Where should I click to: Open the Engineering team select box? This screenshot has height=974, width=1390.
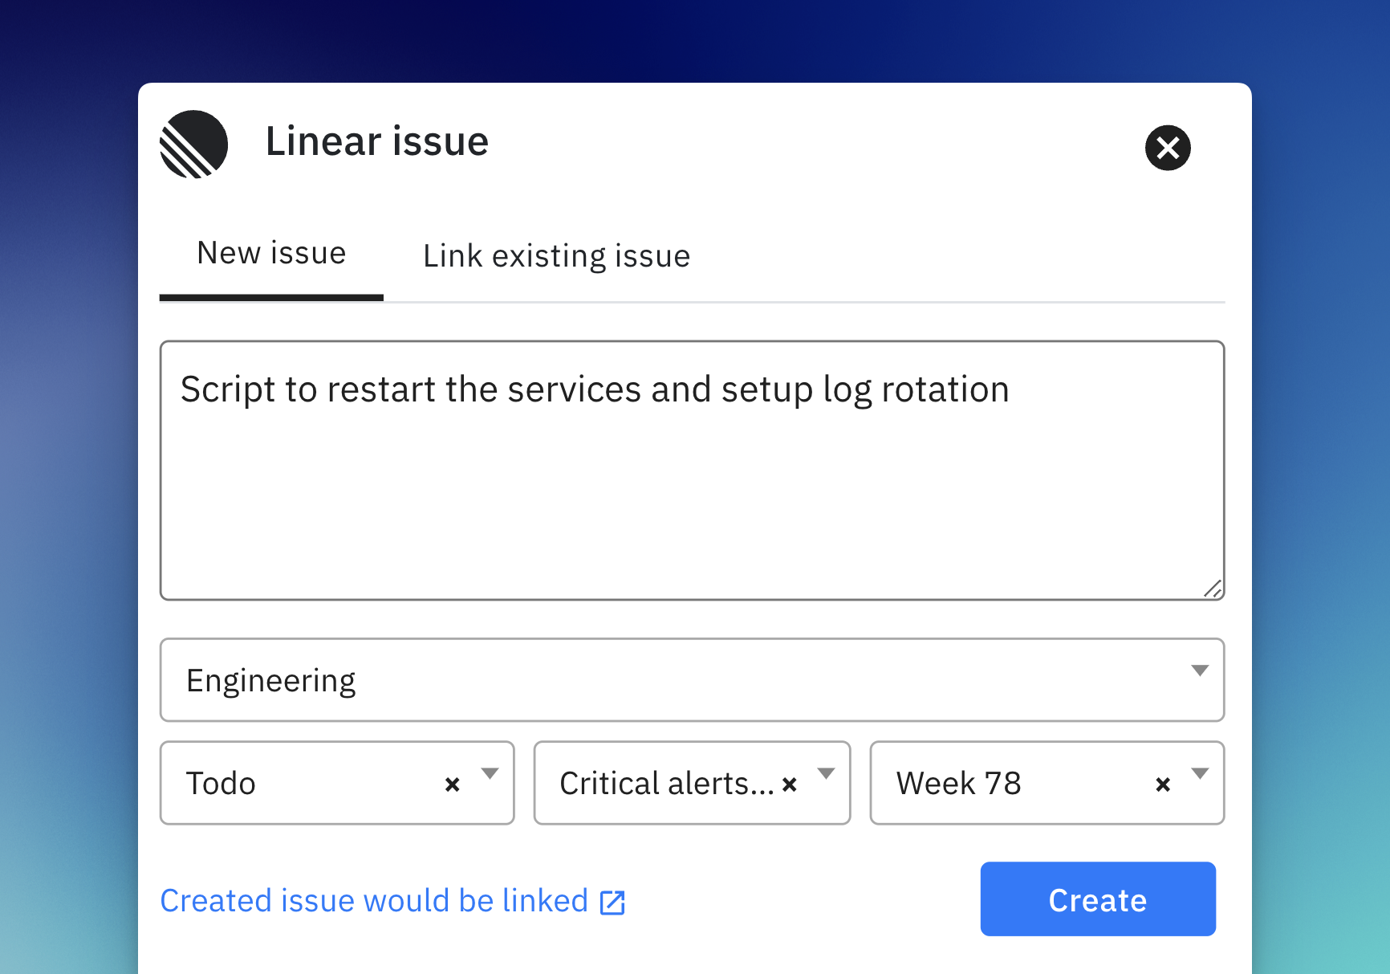coord(674,680)
